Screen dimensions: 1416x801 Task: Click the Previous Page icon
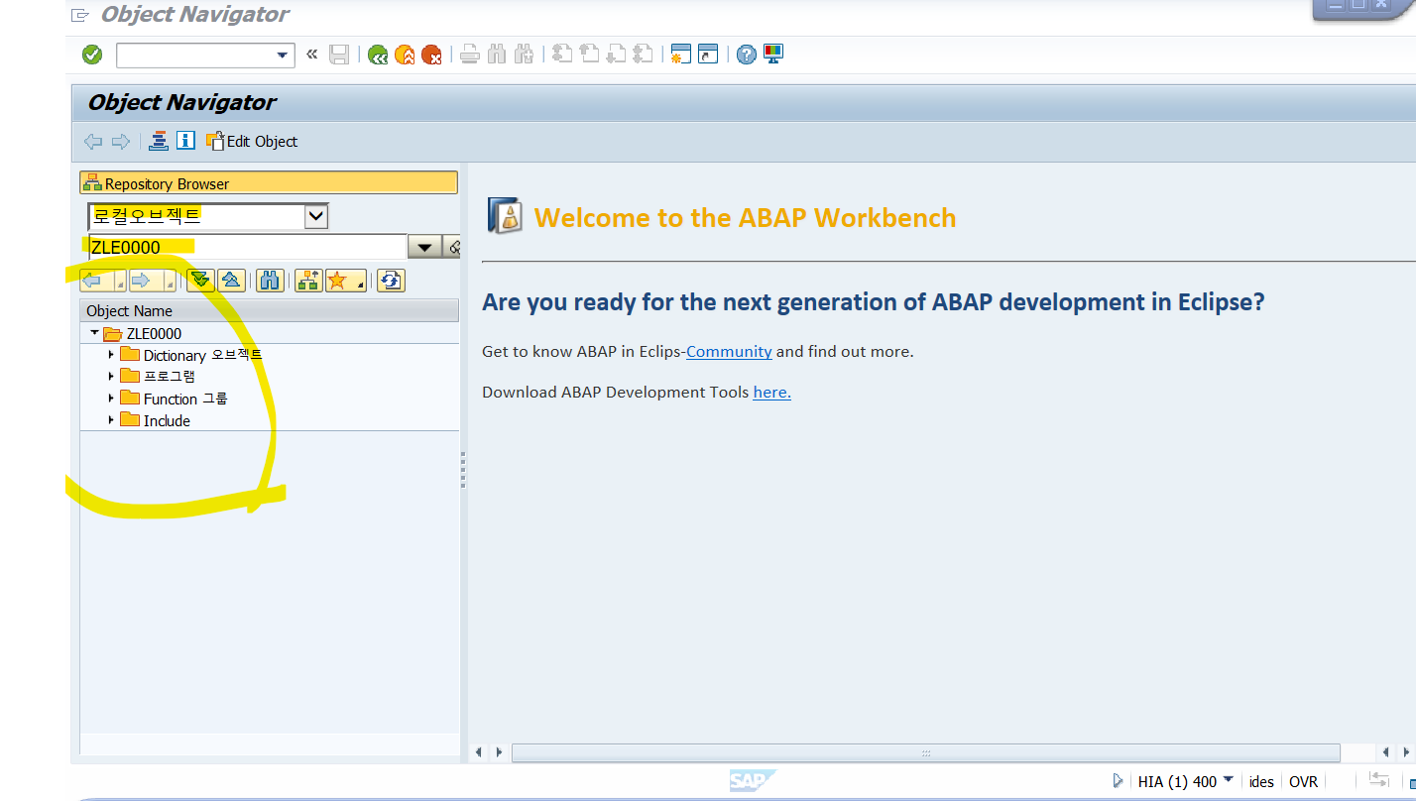590,55
